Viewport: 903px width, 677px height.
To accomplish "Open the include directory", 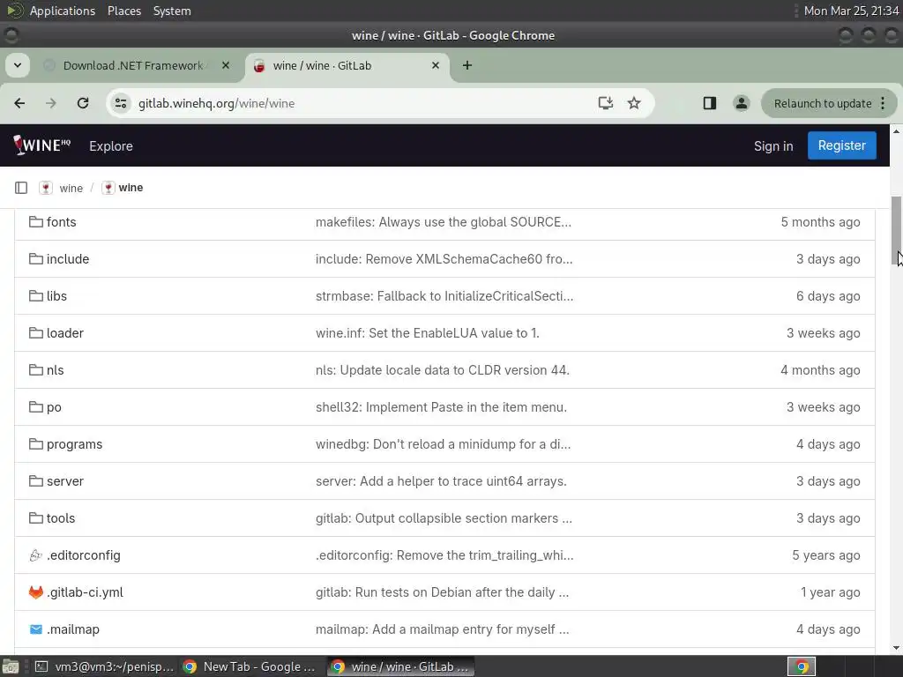I will [x=68, y=258].
